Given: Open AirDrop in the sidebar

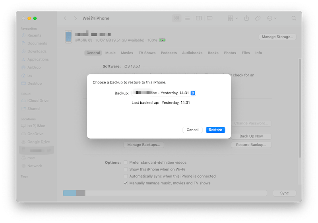Looking at the screenshot, I should (x=34, y=67).
